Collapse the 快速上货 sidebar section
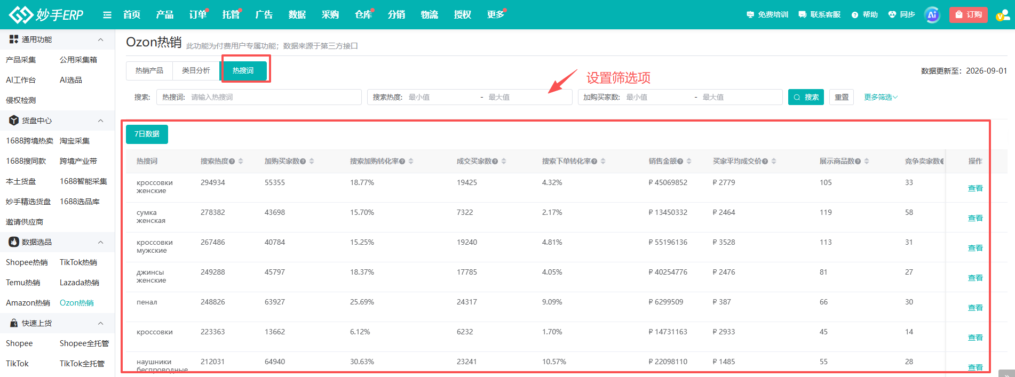 [100, 323]
